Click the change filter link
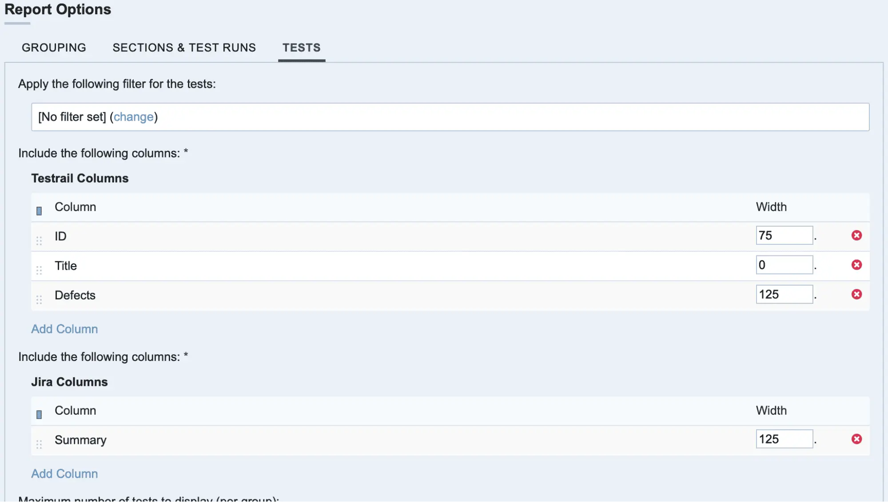This screenshot has height=502, width=888. click(134, 117)
